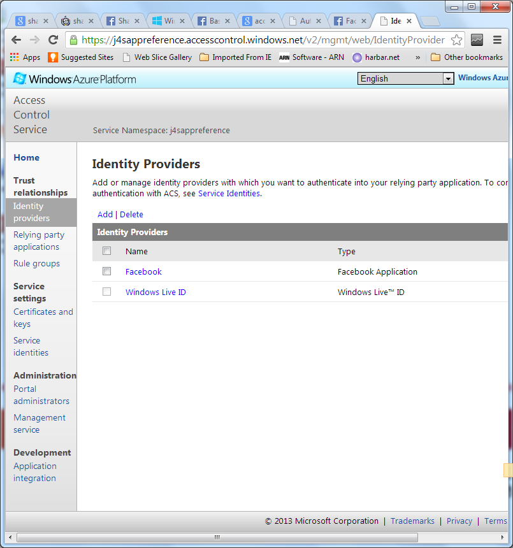This screenshot has width=513, height=548.
Task: Open Rule groups
Action: [x=36, y=264]
